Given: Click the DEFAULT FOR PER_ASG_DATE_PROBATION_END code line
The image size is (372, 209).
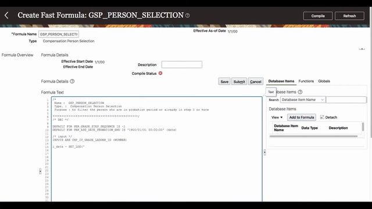Looking at the screenshot, I should click(x=115, y=130).
